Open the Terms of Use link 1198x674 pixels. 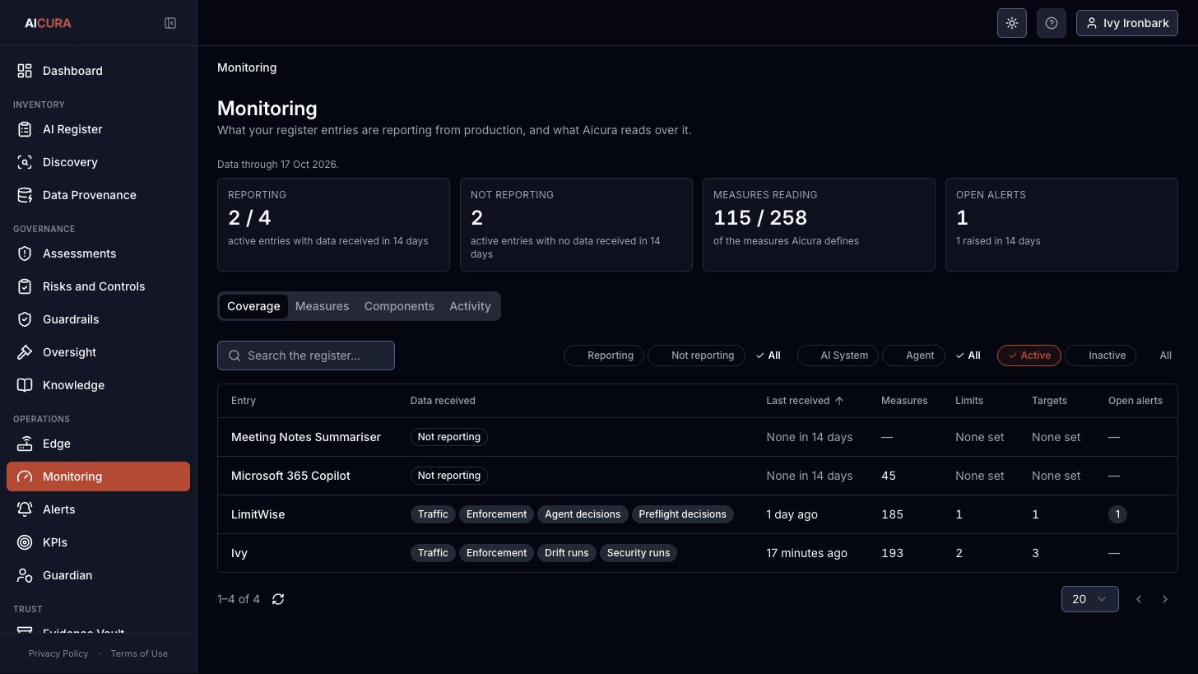(139, 653)
